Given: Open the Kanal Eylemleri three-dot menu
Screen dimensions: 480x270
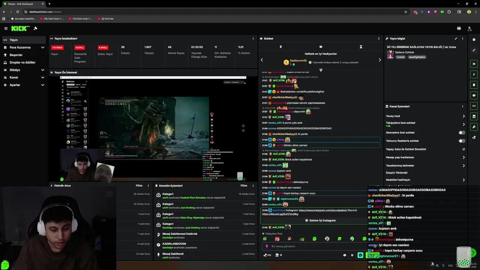Looking at the screenshot, I should [462, 106].
